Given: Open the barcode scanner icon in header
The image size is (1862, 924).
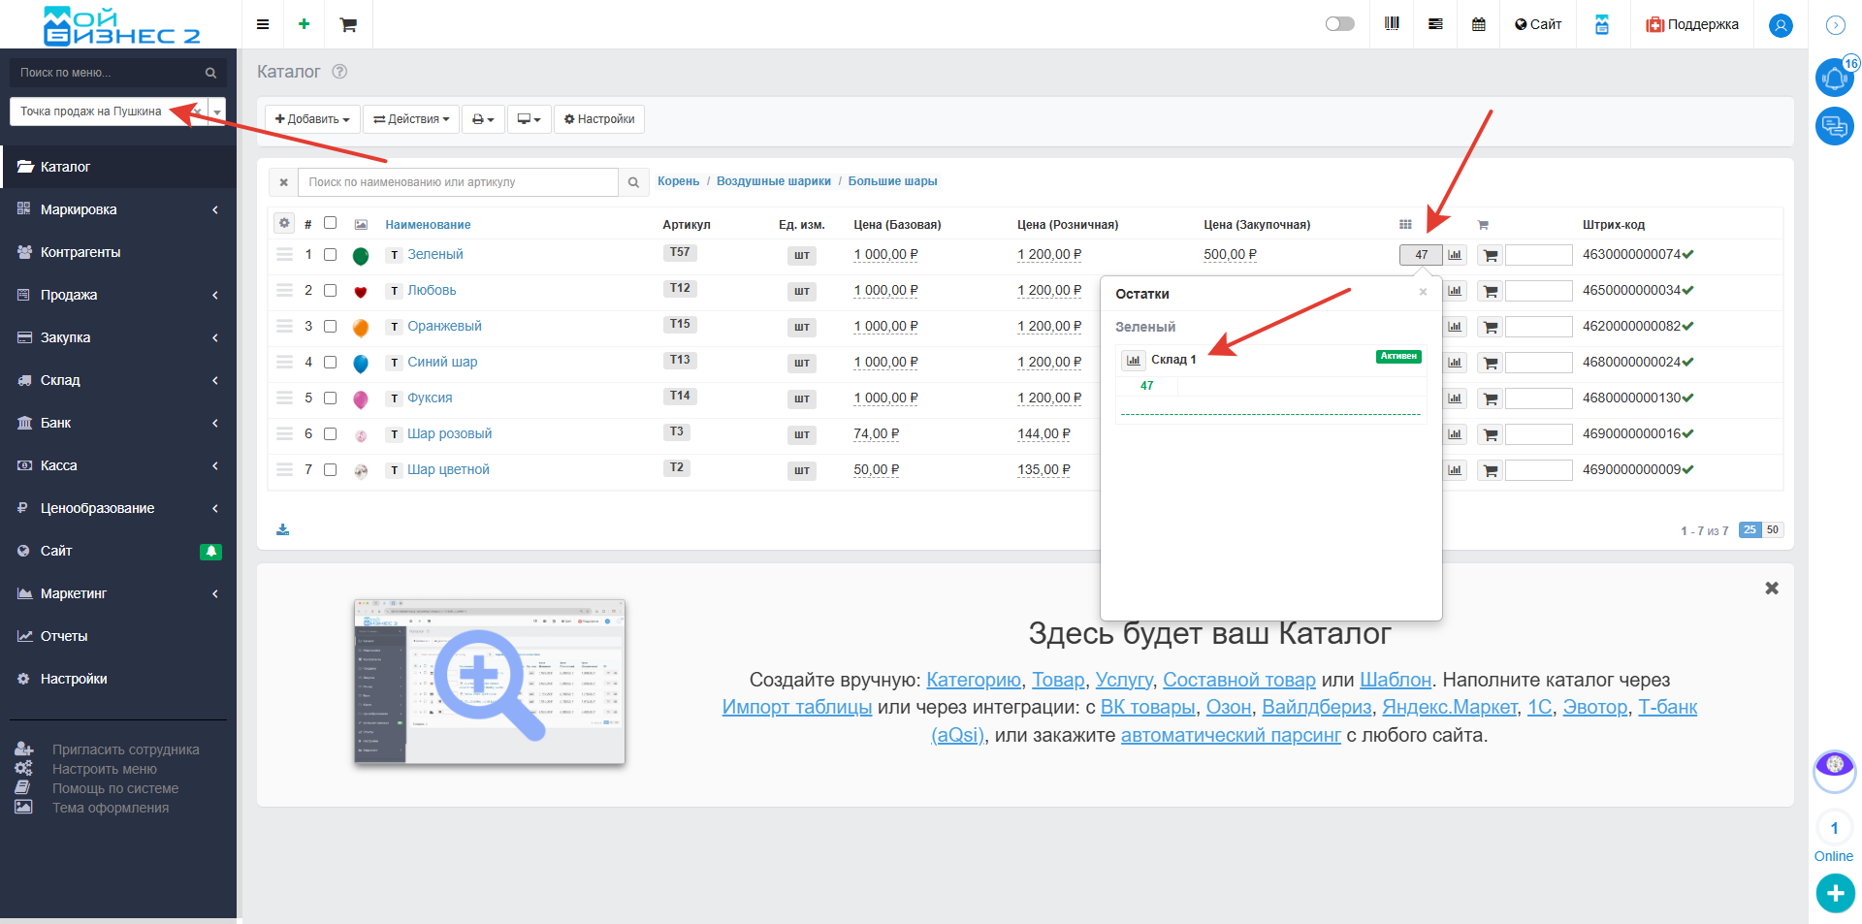Looking at the screenshot, I should tap(1392, 24).
